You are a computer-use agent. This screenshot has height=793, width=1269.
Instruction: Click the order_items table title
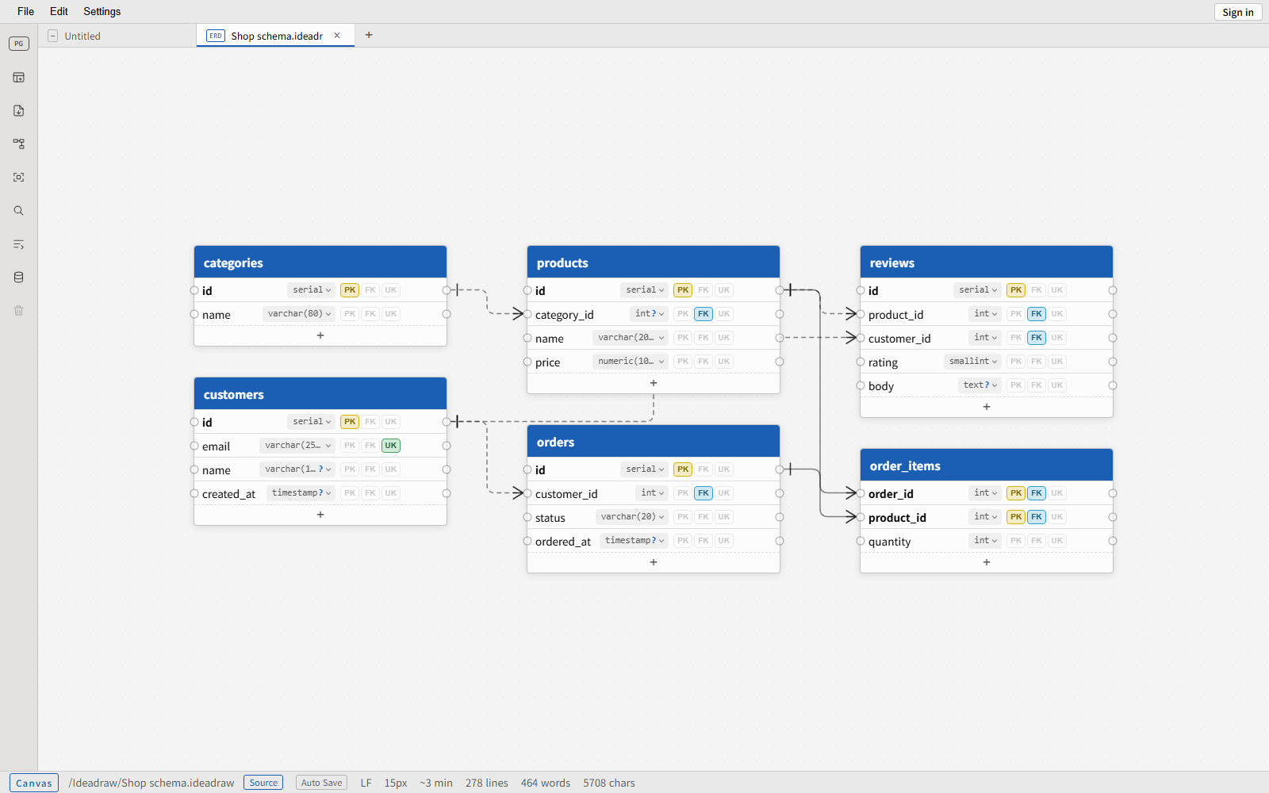pyautogui.click(x=905, y=466)
